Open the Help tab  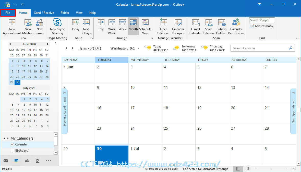click(92, 13)
